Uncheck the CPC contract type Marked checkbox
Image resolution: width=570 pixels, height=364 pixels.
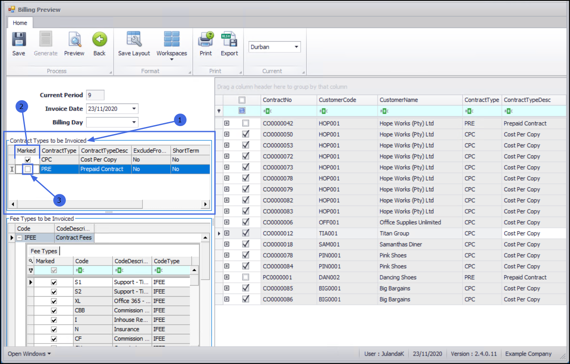click(28, 160)
